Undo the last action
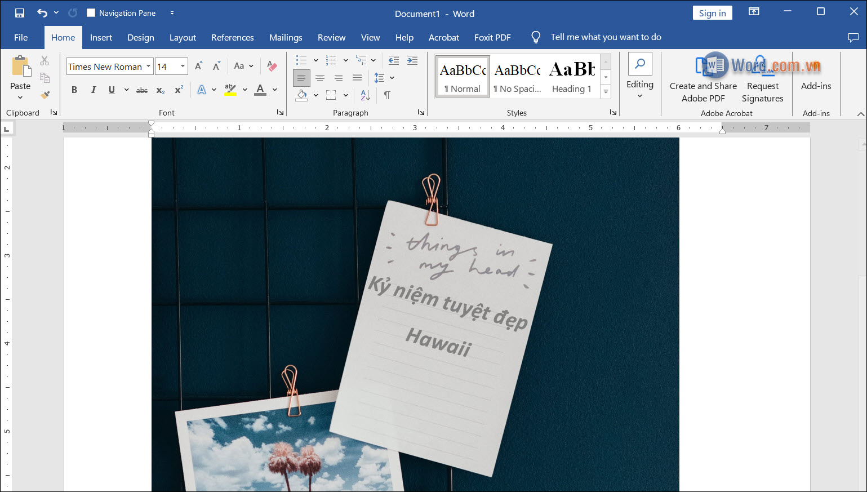867x492 pixels. (x=42, y=13)
